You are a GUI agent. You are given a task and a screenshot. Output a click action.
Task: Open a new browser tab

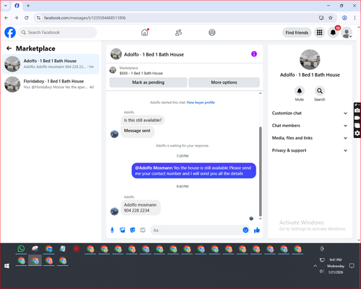28,6
